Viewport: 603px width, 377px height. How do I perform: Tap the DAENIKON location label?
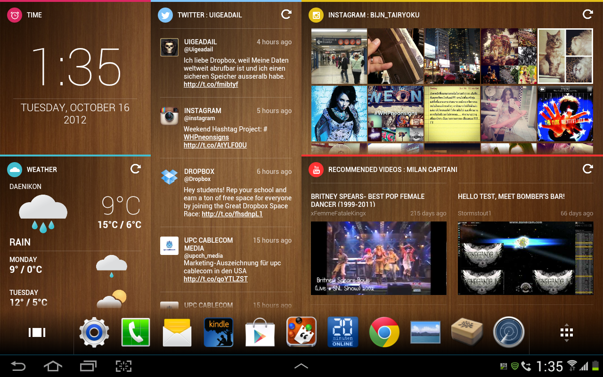point(25,187)
